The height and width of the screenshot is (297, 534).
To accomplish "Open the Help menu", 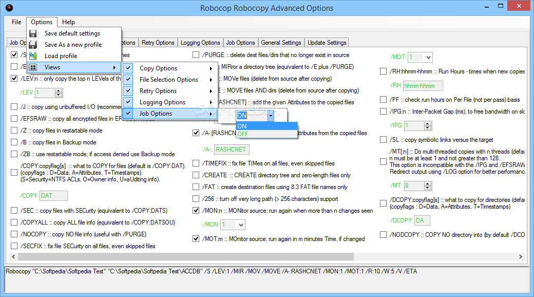I will (68, 22).
